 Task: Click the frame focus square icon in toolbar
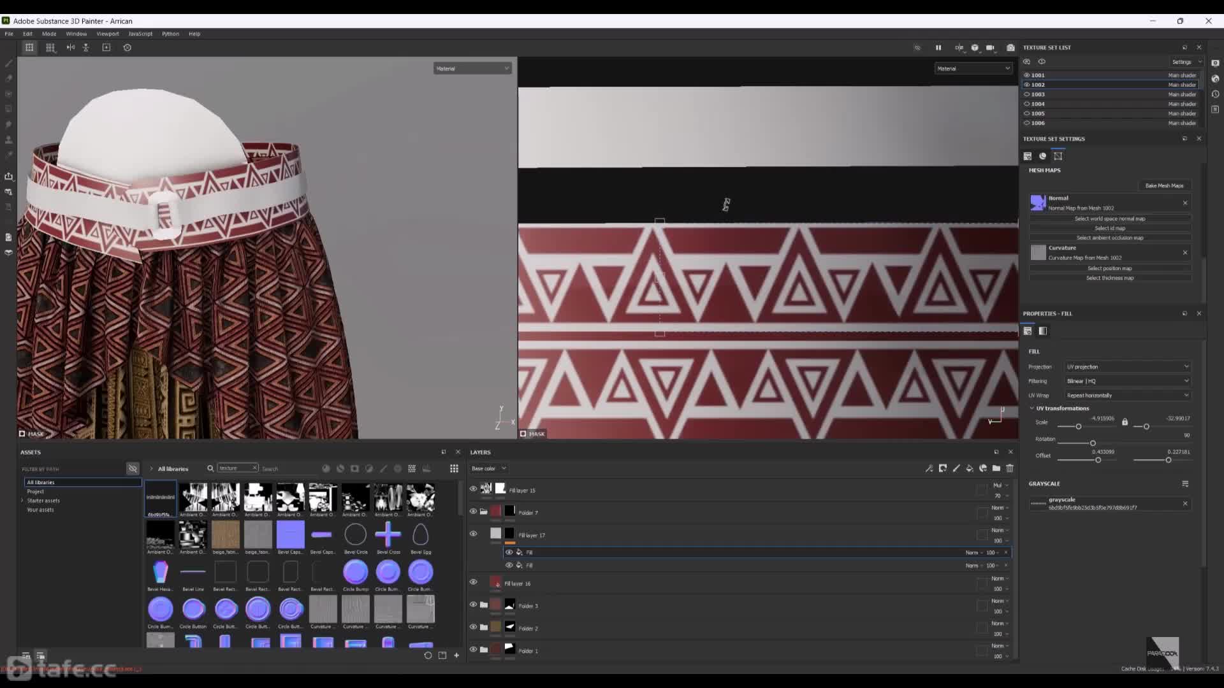[106, 47]
